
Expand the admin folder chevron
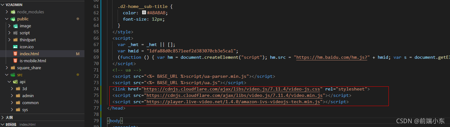click(12, 96)
